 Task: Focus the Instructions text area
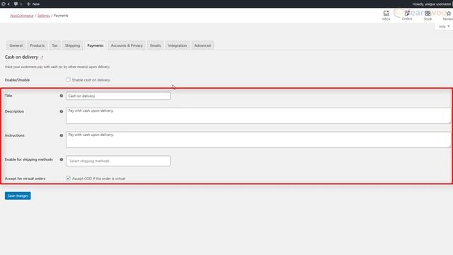258,140
